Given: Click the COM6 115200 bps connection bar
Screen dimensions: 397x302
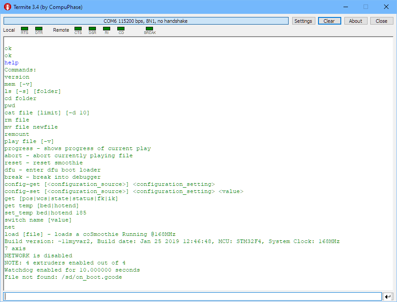Looking at the screenshot, I should pos(146,21).
